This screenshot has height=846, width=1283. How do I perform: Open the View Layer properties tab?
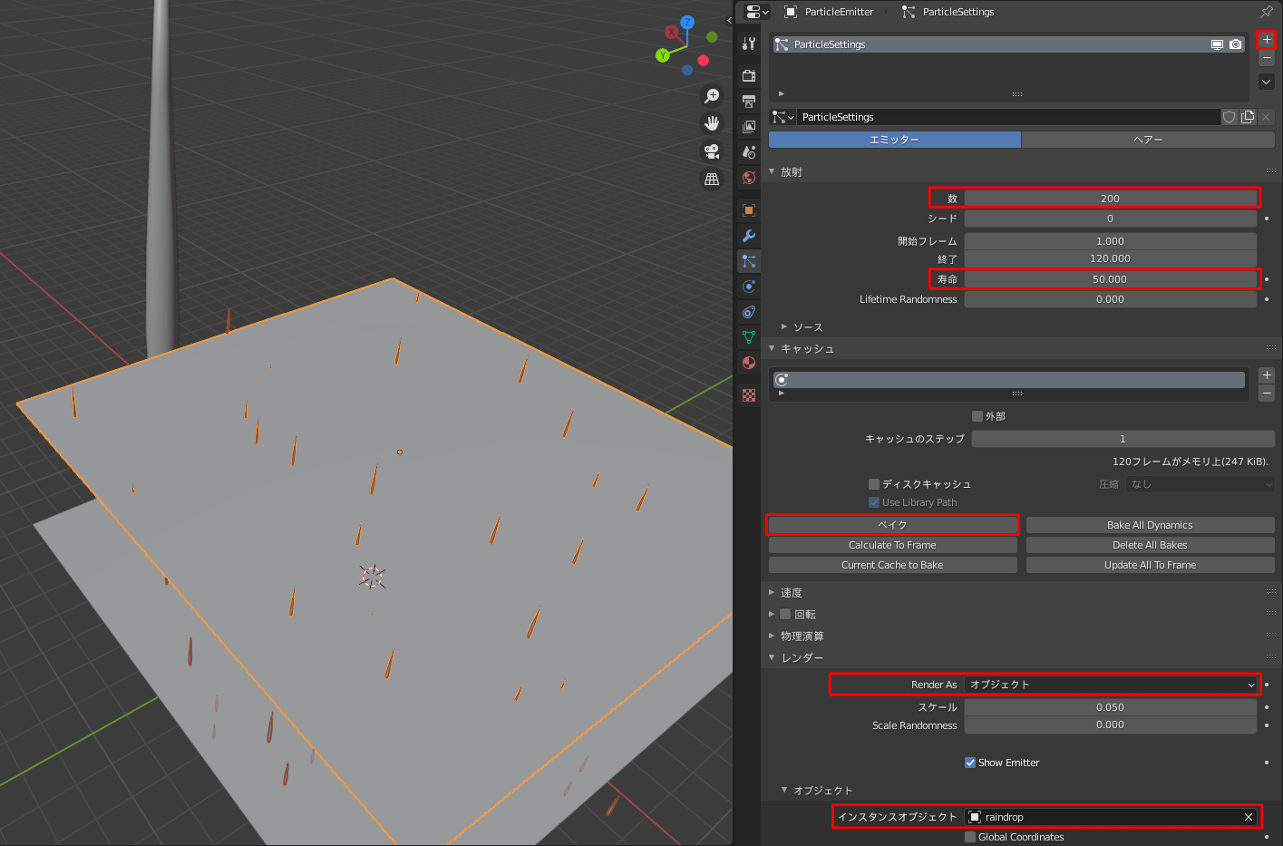749,127
